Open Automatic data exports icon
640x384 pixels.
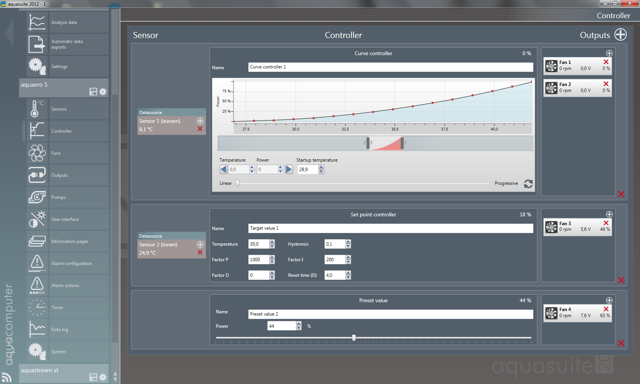click(37, 44)
